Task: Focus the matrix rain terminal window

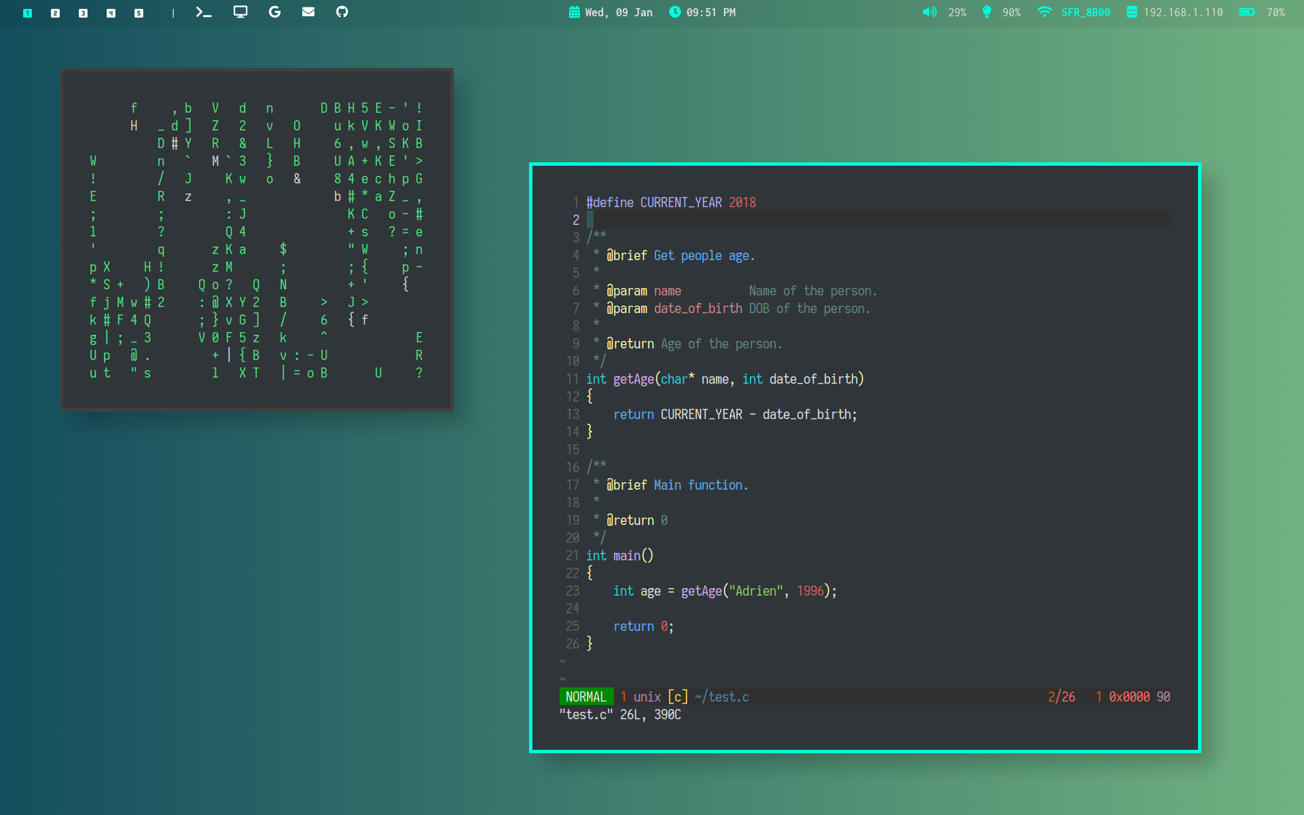Action: [257, 239]
